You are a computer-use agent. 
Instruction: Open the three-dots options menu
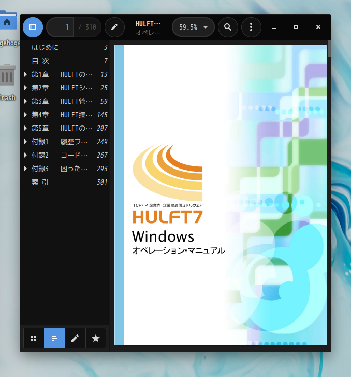coord(251,27)
